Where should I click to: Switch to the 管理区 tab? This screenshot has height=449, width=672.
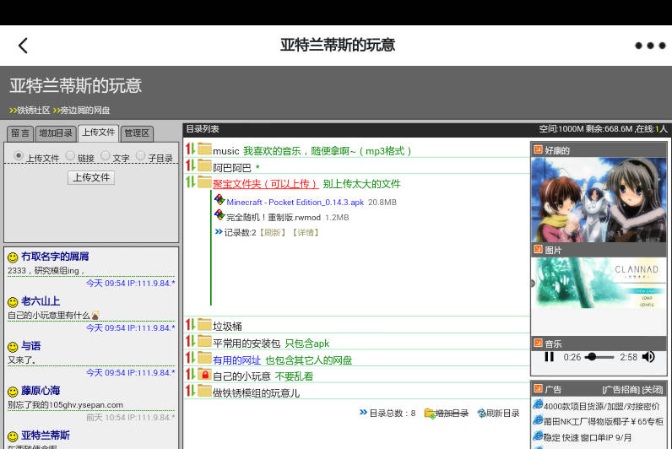click(136, 133)
